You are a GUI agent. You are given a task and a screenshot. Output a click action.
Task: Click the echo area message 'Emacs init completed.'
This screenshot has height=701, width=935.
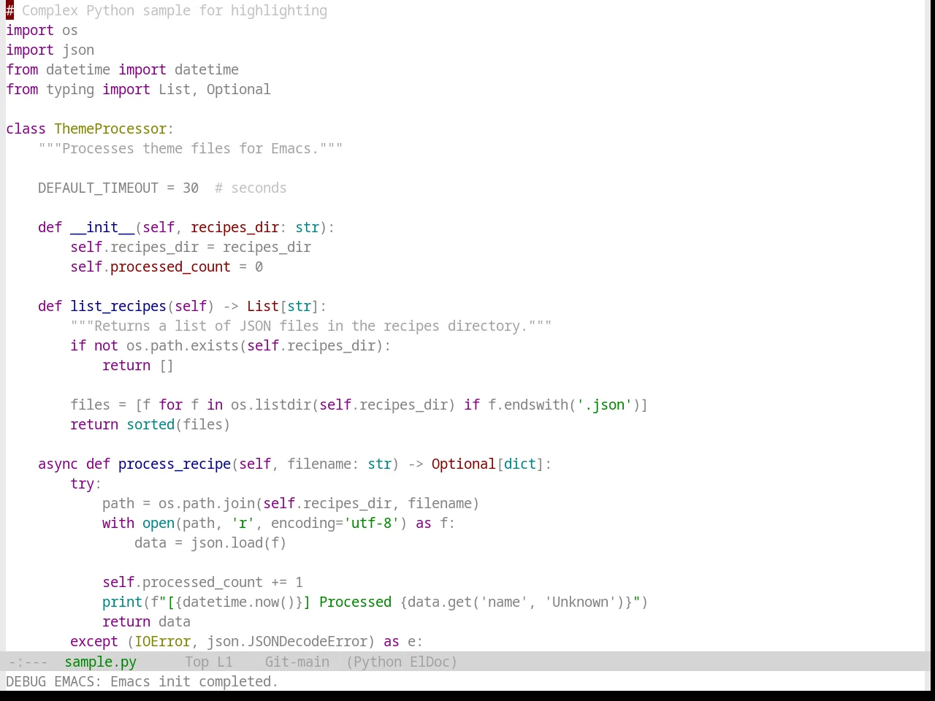click(194, 681)
